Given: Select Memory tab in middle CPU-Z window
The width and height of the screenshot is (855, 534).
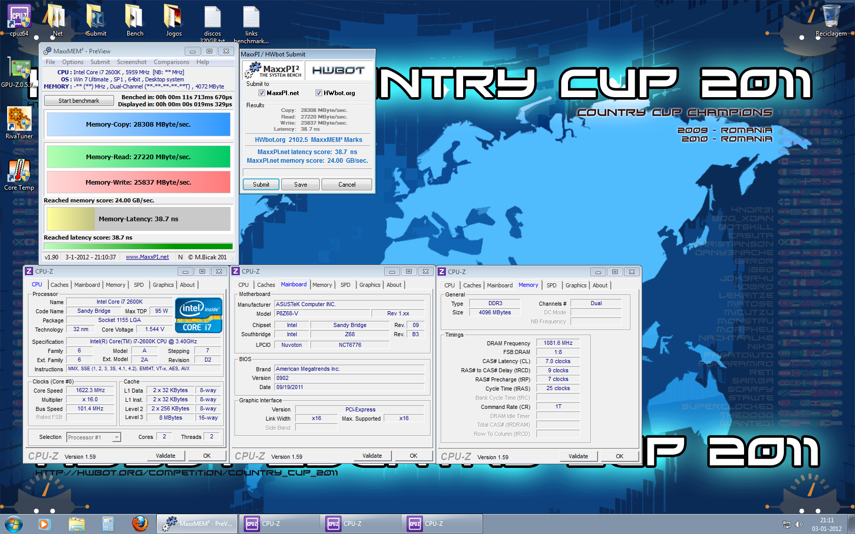Looking at the screenshot, I should (322, 285).
